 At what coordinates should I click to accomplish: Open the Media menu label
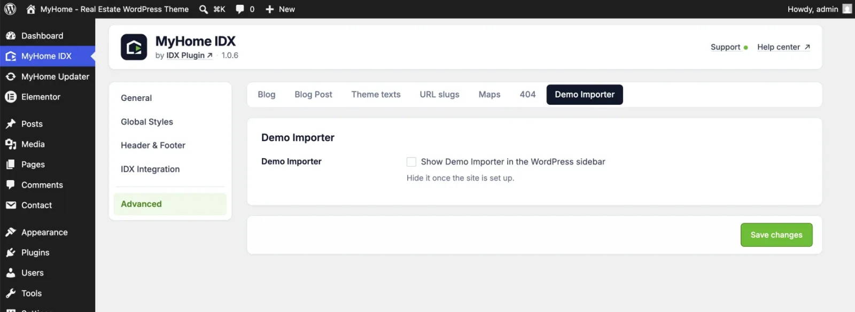pos(33,144)
